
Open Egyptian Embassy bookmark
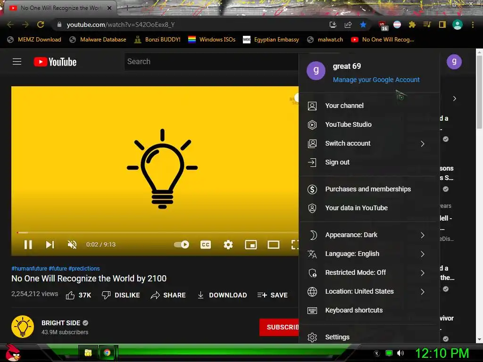pyautogui.click(x=271, y=40)
